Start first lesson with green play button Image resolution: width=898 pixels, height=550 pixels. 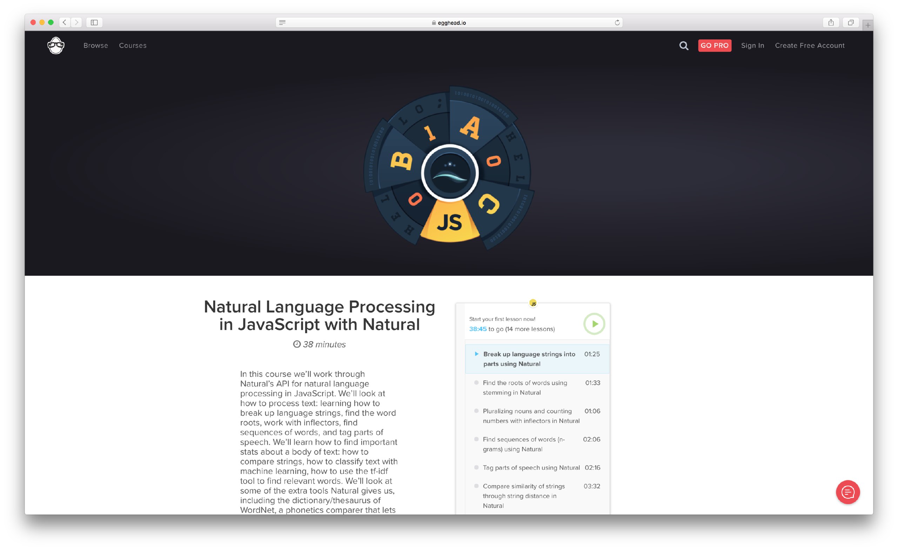tap(594, 324)
